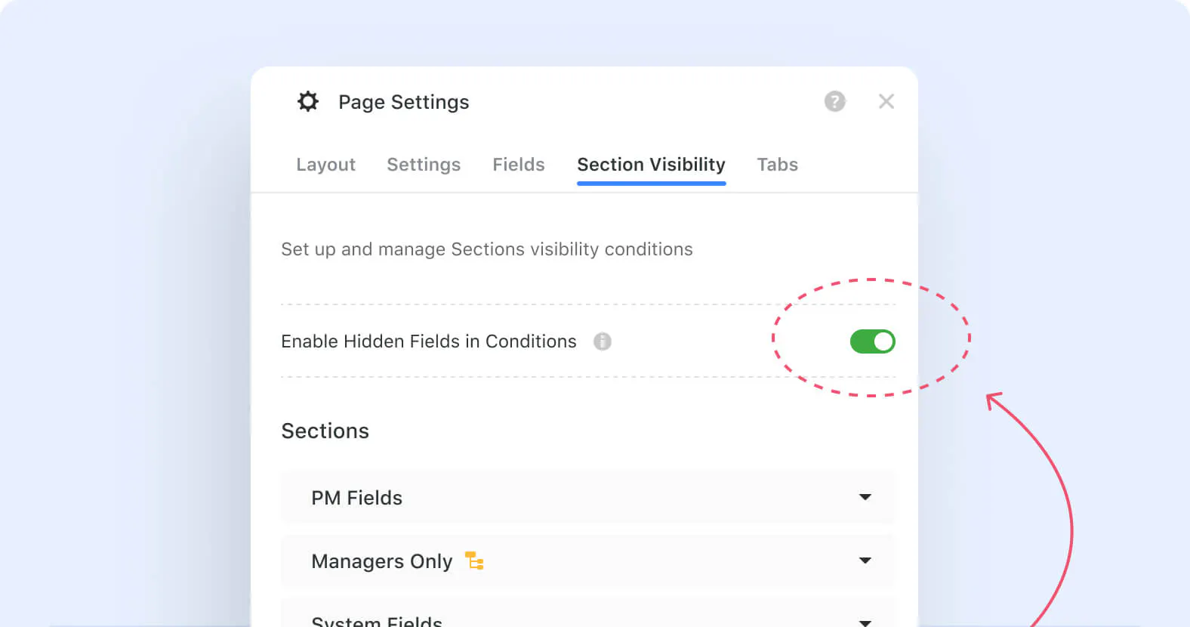This screenshot has width=1190, height=627.
Task: Click the Enable Hidden Fields in Conditions label
Action: click(428, 341)
